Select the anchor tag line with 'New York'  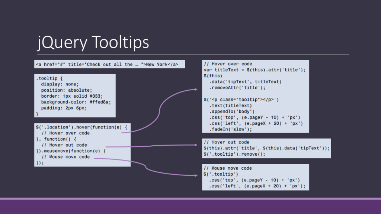[x=107, y=64]
